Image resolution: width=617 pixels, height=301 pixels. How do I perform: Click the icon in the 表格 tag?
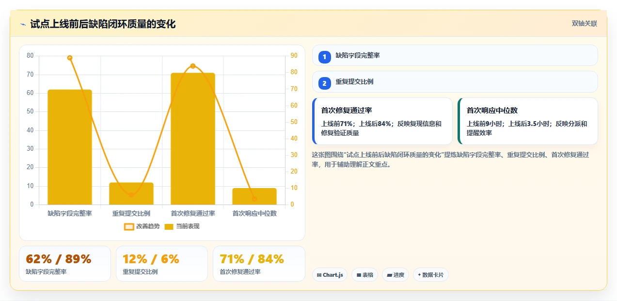[359, 275]
